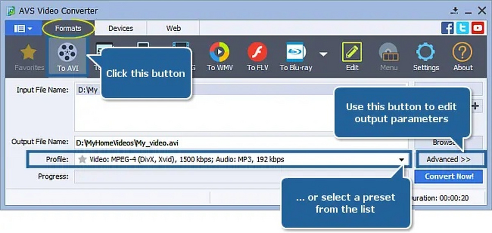Image resolution: width=492 pixels, height=233 pixels.
Task: Visit the Facebook page icon
Action: click(447, 28)
